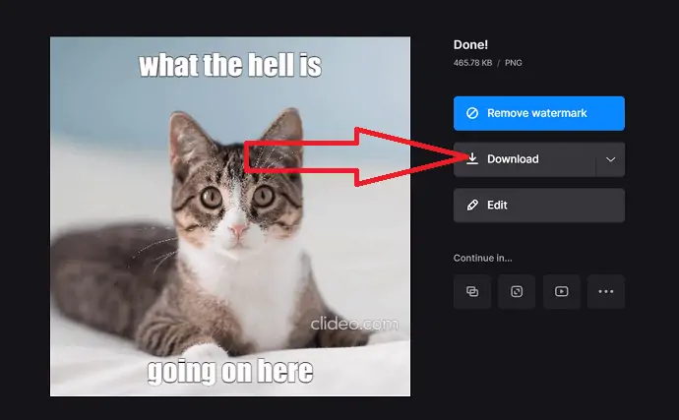
Task: Open more tools with three-dots icon
Action: [x=606, y=291]
